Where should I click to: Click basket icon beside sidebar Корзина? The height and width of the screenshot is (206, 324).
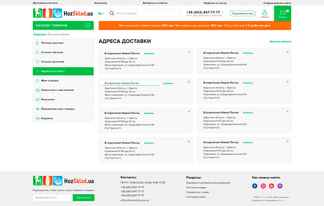(x=38, y=119)
